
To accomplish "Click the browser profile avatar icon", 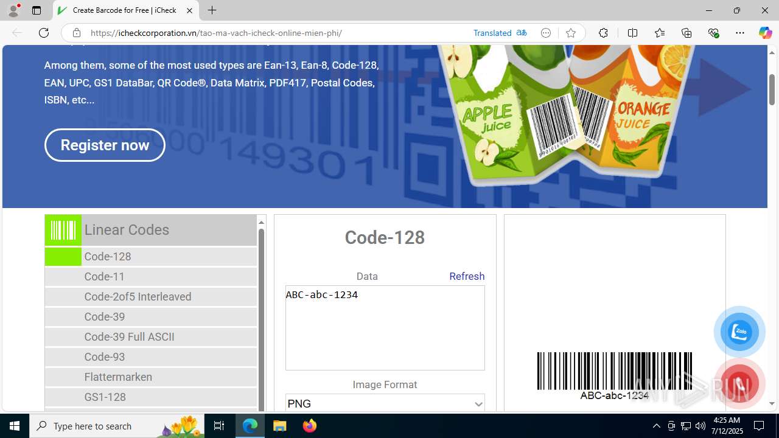I will tap(13, 10).
